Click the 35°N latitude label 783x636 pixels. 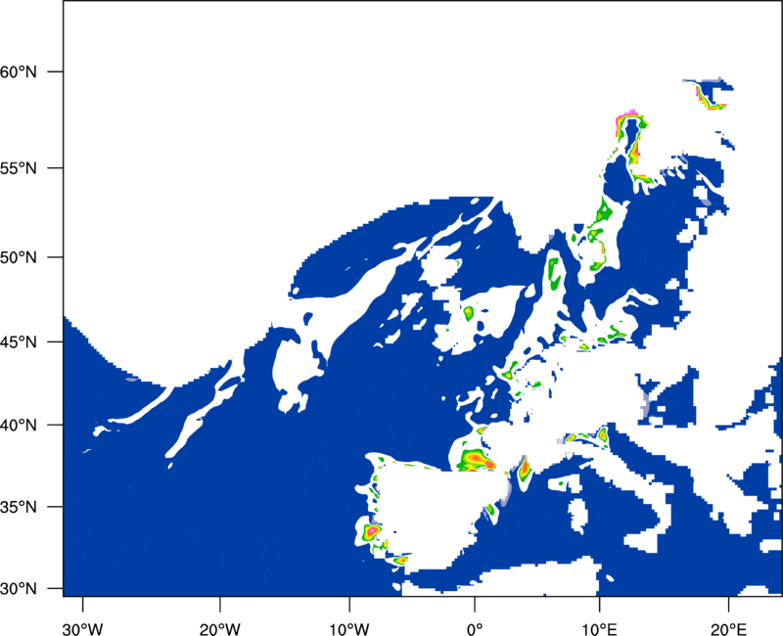point(19,507)
